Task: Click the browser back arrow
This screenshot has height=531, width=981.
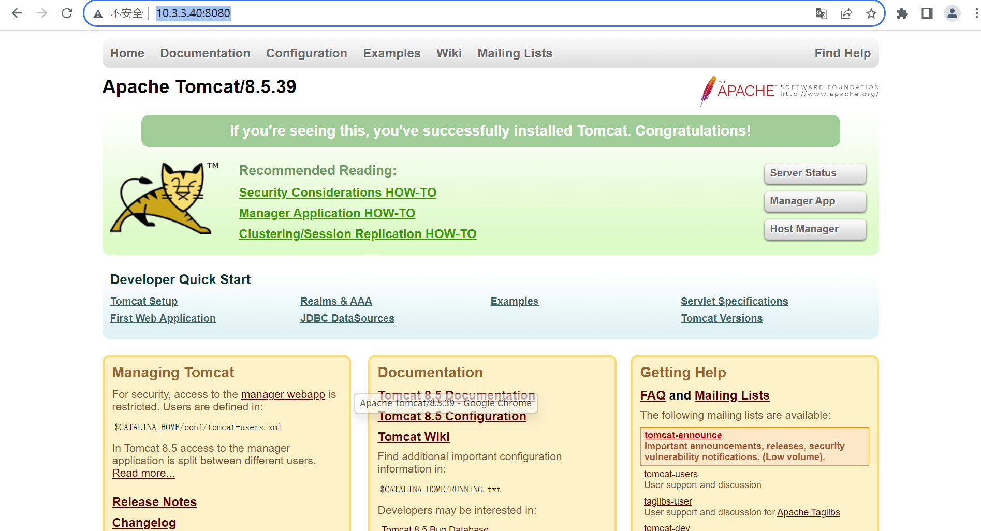Action: coord(17,13)
